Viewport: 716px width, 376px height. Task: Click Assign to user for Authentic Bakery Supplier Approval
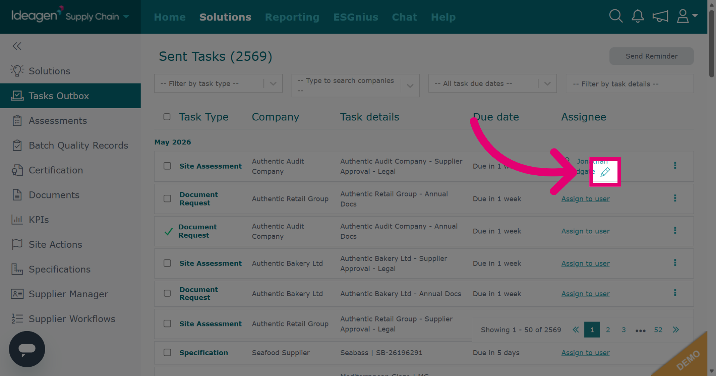pyautogui.click(x=585, y=263)
